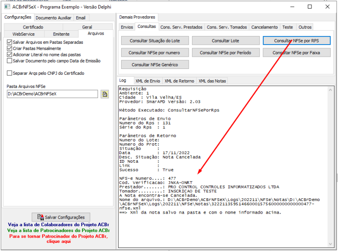Switch to the XML de Retorno tab
338x251 pixels.
coord(179,81)
